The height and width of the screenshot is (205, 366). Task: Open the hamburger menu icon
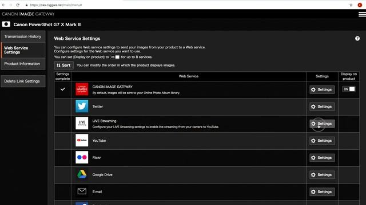click(x=362, y=14)
